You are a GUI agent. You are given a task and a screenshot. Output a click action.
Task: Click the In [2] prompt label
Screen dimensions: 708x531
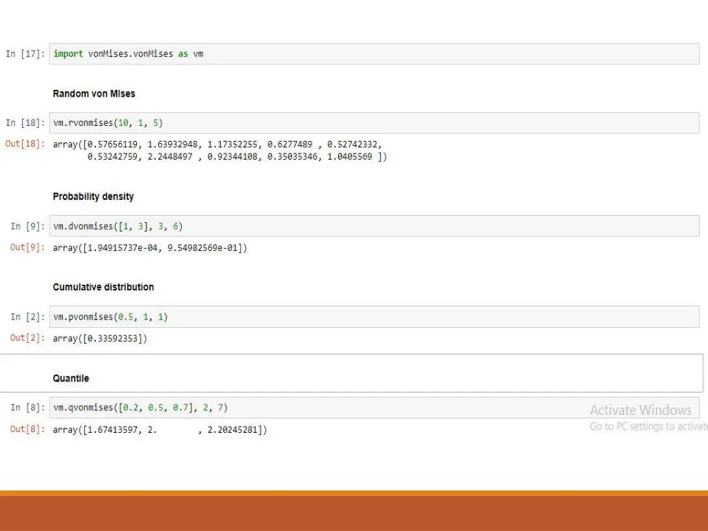(x=28, y=317)
